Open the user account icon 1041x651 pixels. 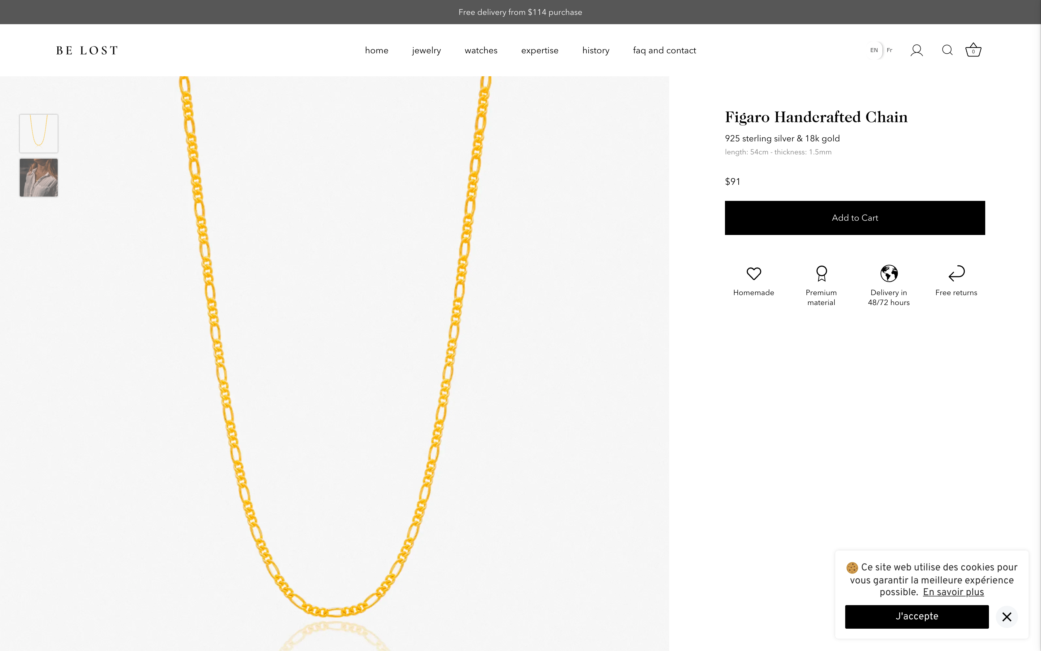[916, 50]
